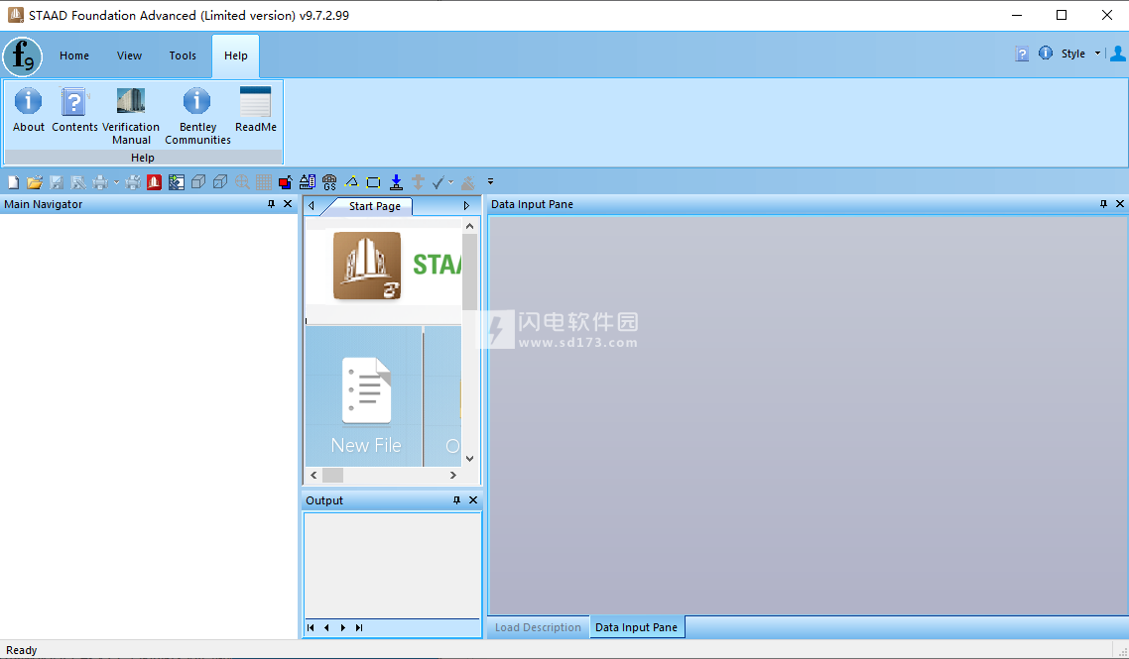Create a new file from the quick toolbar
Viewport: 1129px width, 659px height.
click(x=14, y=182)
